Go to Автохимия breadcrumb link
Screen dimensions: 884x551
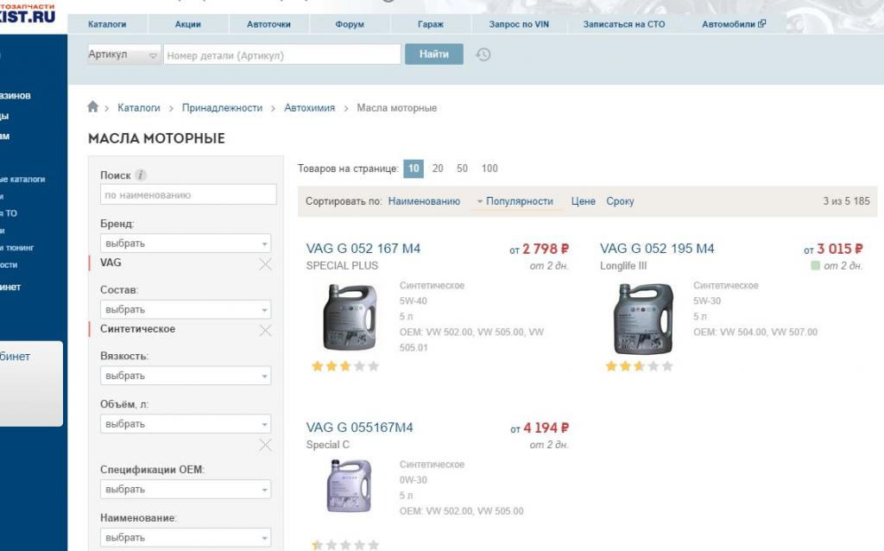point(310,108)
